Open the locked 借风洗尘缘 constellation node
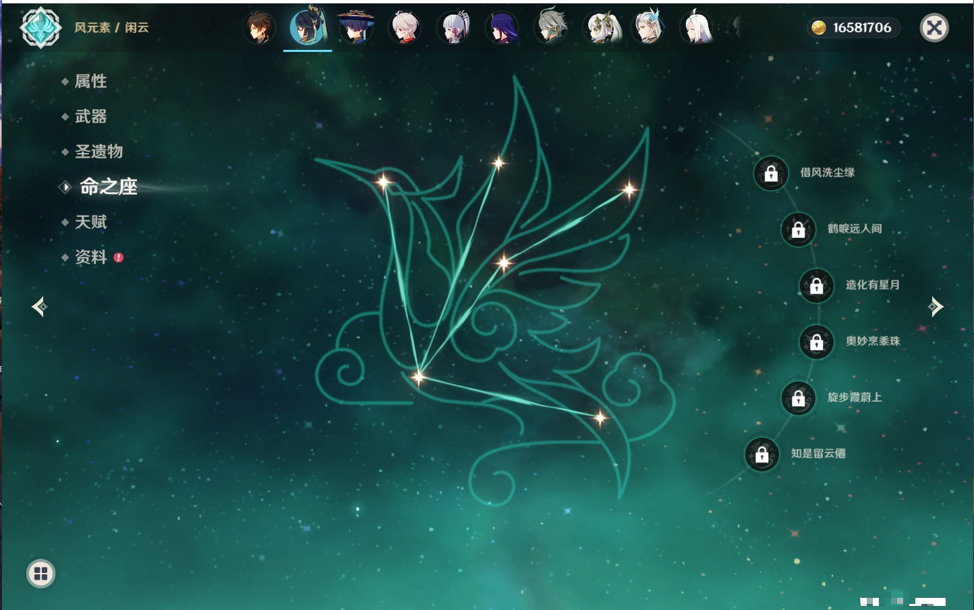This screenshot has height=610, width=974. (771, 174)
